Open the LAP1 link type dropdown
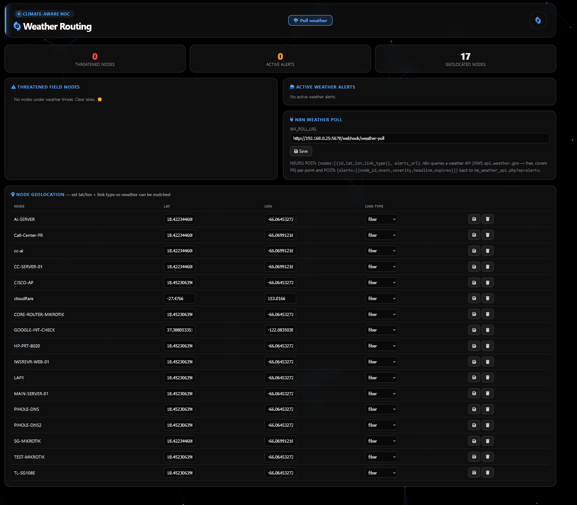The image size is (577, 505). point(381,378)
